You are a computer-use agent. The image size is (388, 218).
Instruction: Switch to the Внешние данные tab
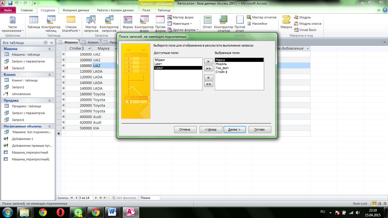click(76, 10)
